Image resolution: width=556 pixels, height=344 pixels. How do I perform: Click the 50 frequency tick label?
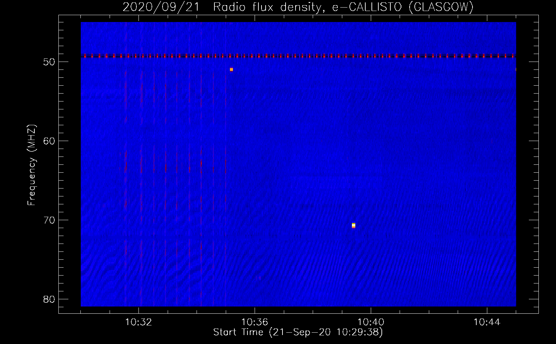click(x=49, y=62)
